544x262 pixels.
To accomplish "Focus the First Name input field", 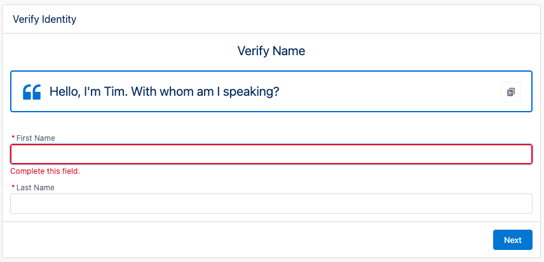I will tap(271, 154).
